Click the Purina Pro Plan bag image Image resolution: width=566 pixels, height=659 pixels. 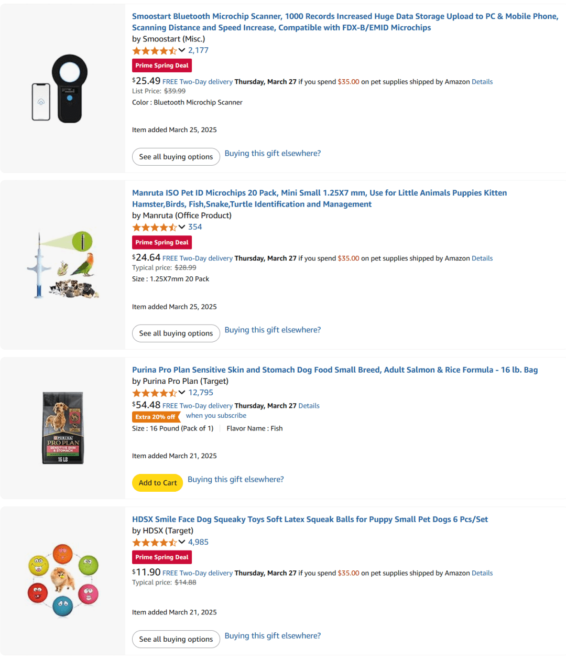pos(63,428)
